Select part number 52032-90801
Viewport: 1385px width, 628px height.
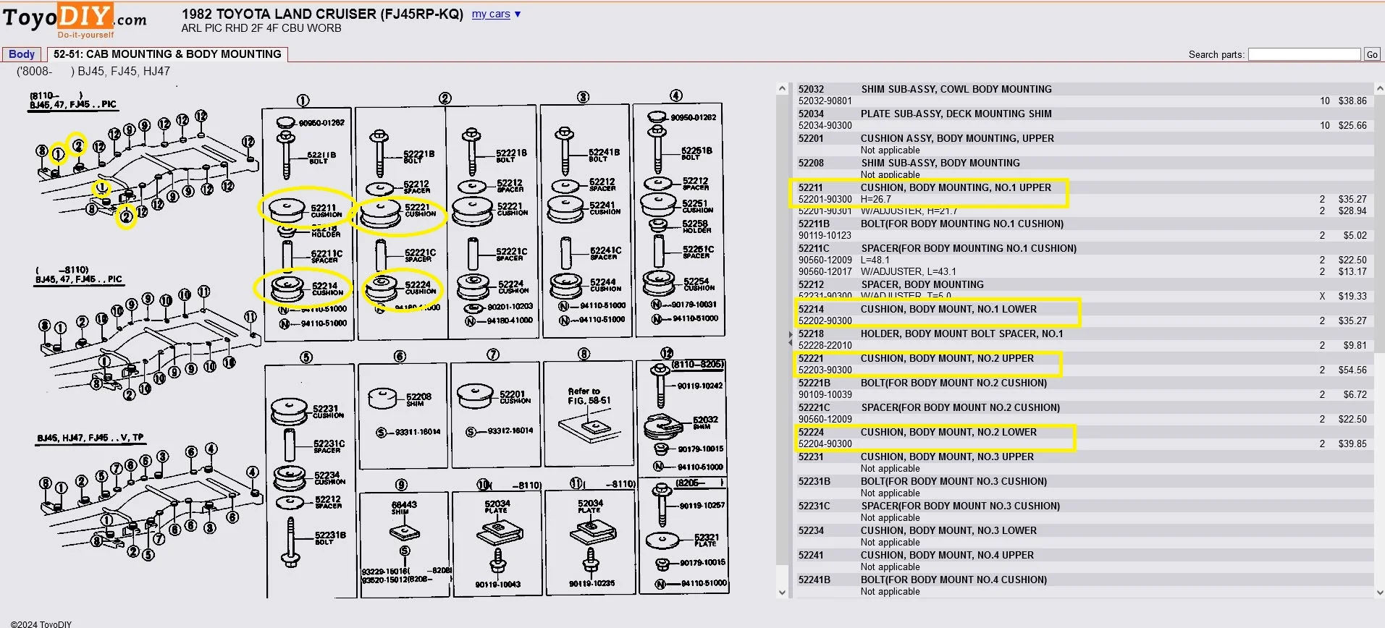[825, 101]
